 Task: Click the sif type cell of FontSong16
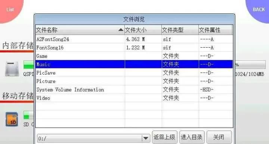(180, 48)
